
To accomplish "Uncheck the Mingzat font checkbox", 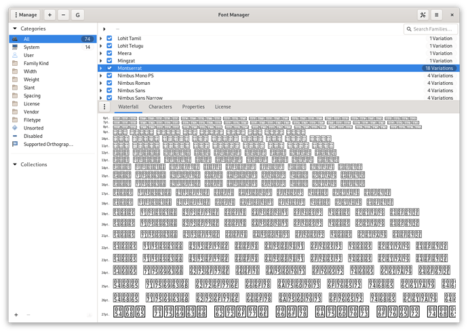I will (x=109, y=60).
